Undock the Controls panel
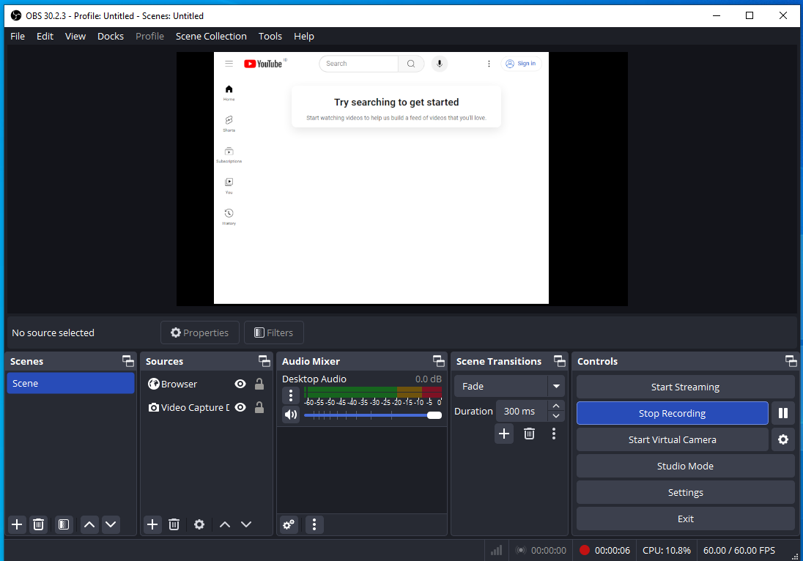The image size is (803, 561). (791, 361)
